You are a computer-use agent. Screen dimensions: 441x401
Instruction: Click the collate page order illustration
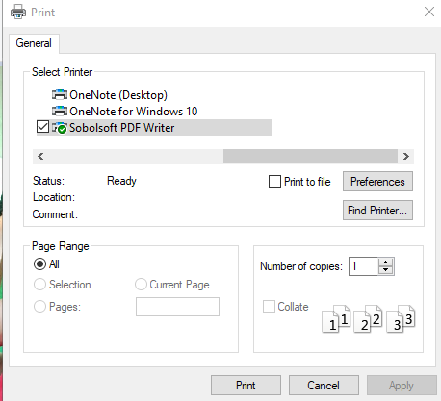point(369,318)
